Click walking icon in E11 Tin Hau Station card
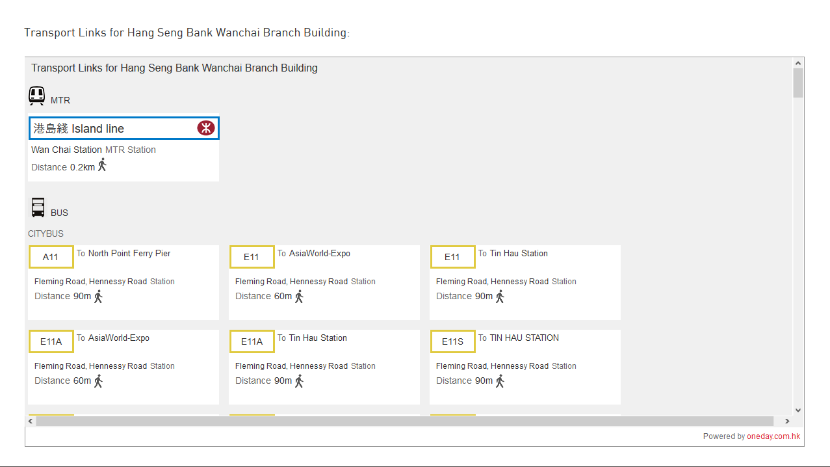The width and height of the screenshot is (830, 467). point(500,297)
